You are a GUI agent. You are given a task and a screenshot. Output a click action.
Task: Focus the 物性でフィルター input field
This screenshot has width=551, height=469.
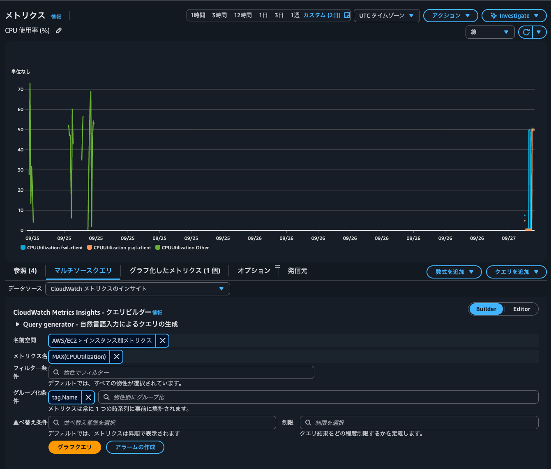pos(181,372)
